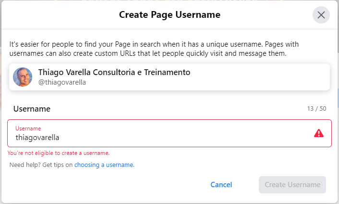This screenshot has width=339, height=204.
Task: Open the "choosing a username" help link
Action: (x=104, y=165)
